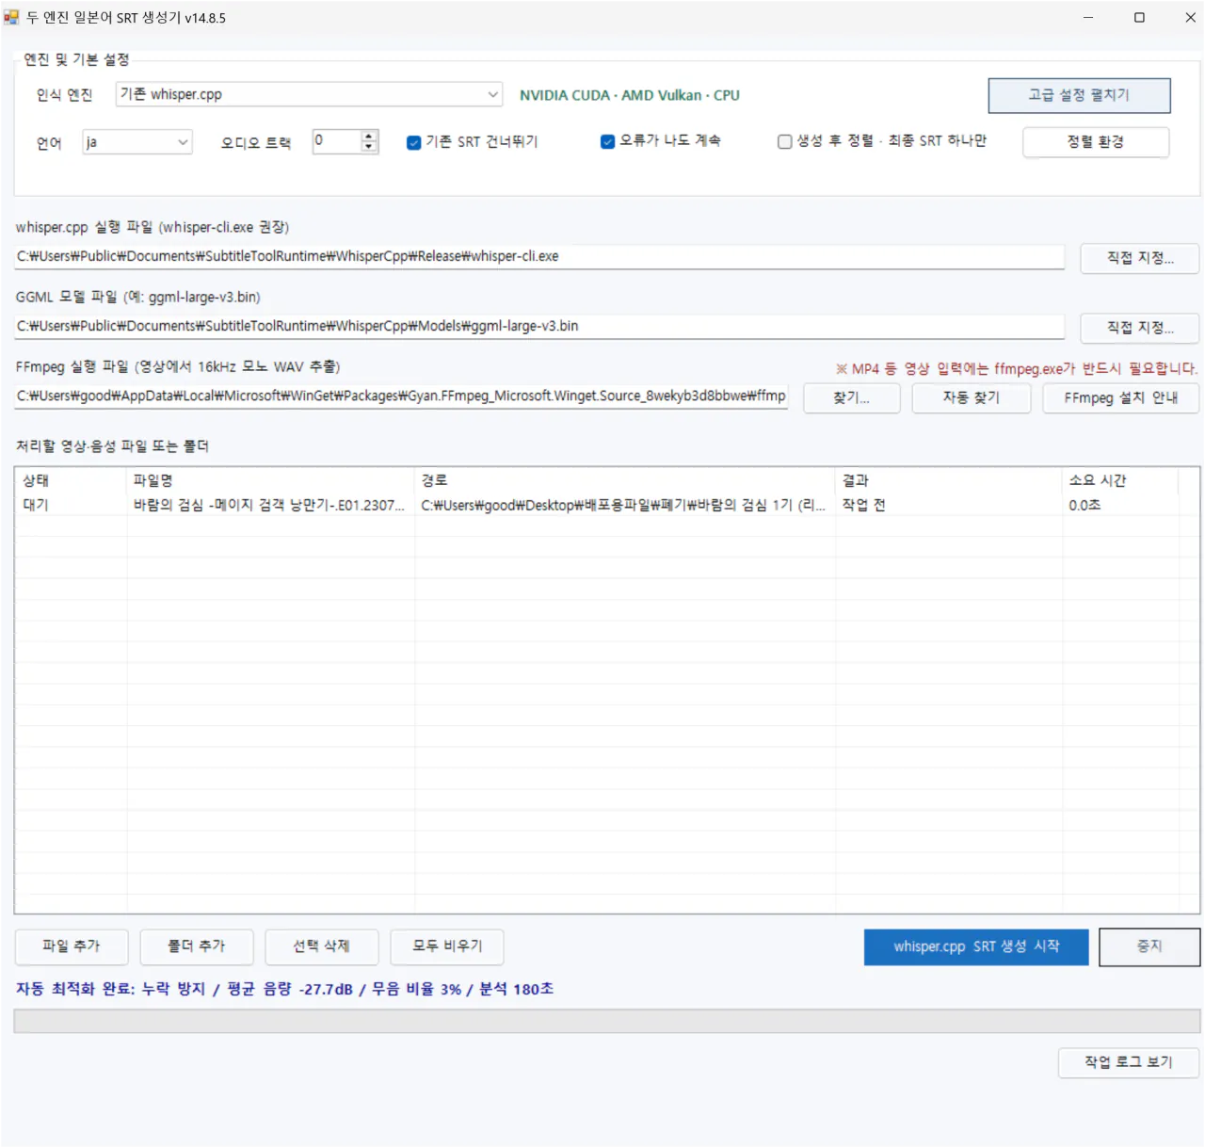Click 고급 설정 펼치기 button
Viewport: 1205px width, 1148px height.
1079,95
